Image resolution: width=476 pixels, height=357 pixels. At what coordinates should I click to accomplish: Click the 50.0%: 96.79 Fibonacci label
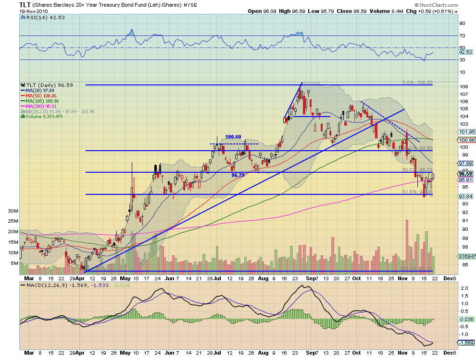click(417, 170)
